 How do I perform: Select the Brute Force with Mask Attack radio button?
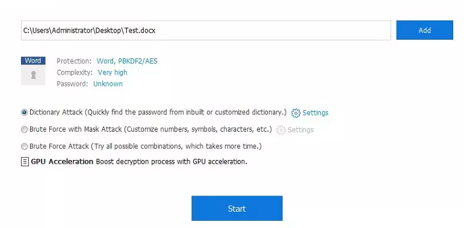coord(25,129)
